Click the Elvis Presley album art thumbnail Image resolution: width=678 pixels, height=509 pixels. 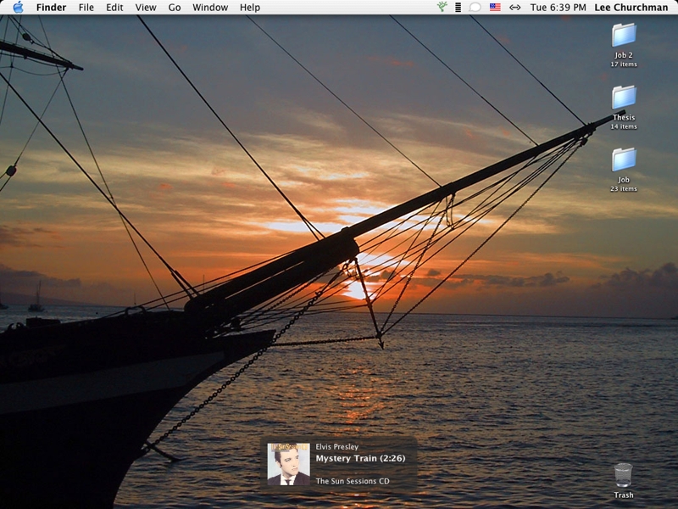click(x=288, y=464)
